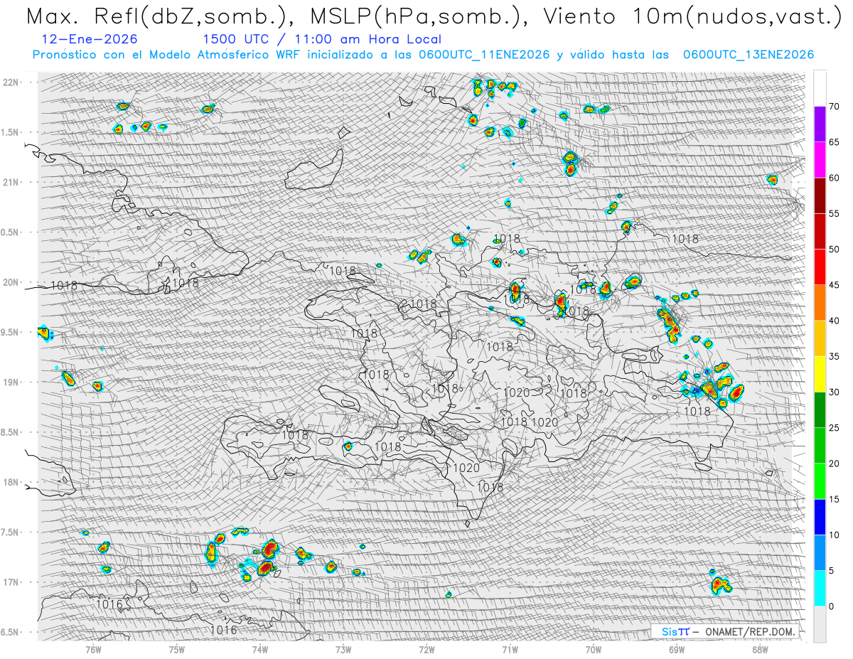This screenshot has width=853, height=659.
Task: Click the purple 65–70 dBZ swatch
Action: pyautogui.click(x=820, y=124)
